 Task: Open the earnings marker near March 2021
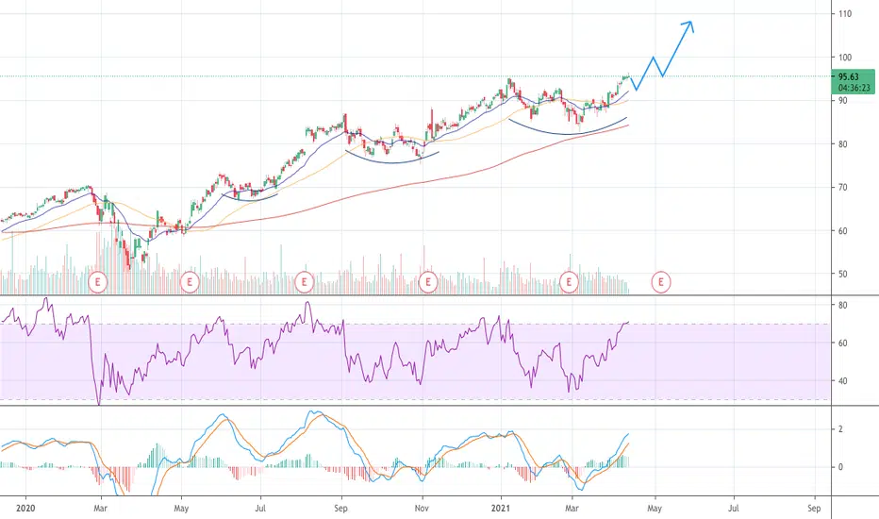pyautogui.click(x=569, y=281)
